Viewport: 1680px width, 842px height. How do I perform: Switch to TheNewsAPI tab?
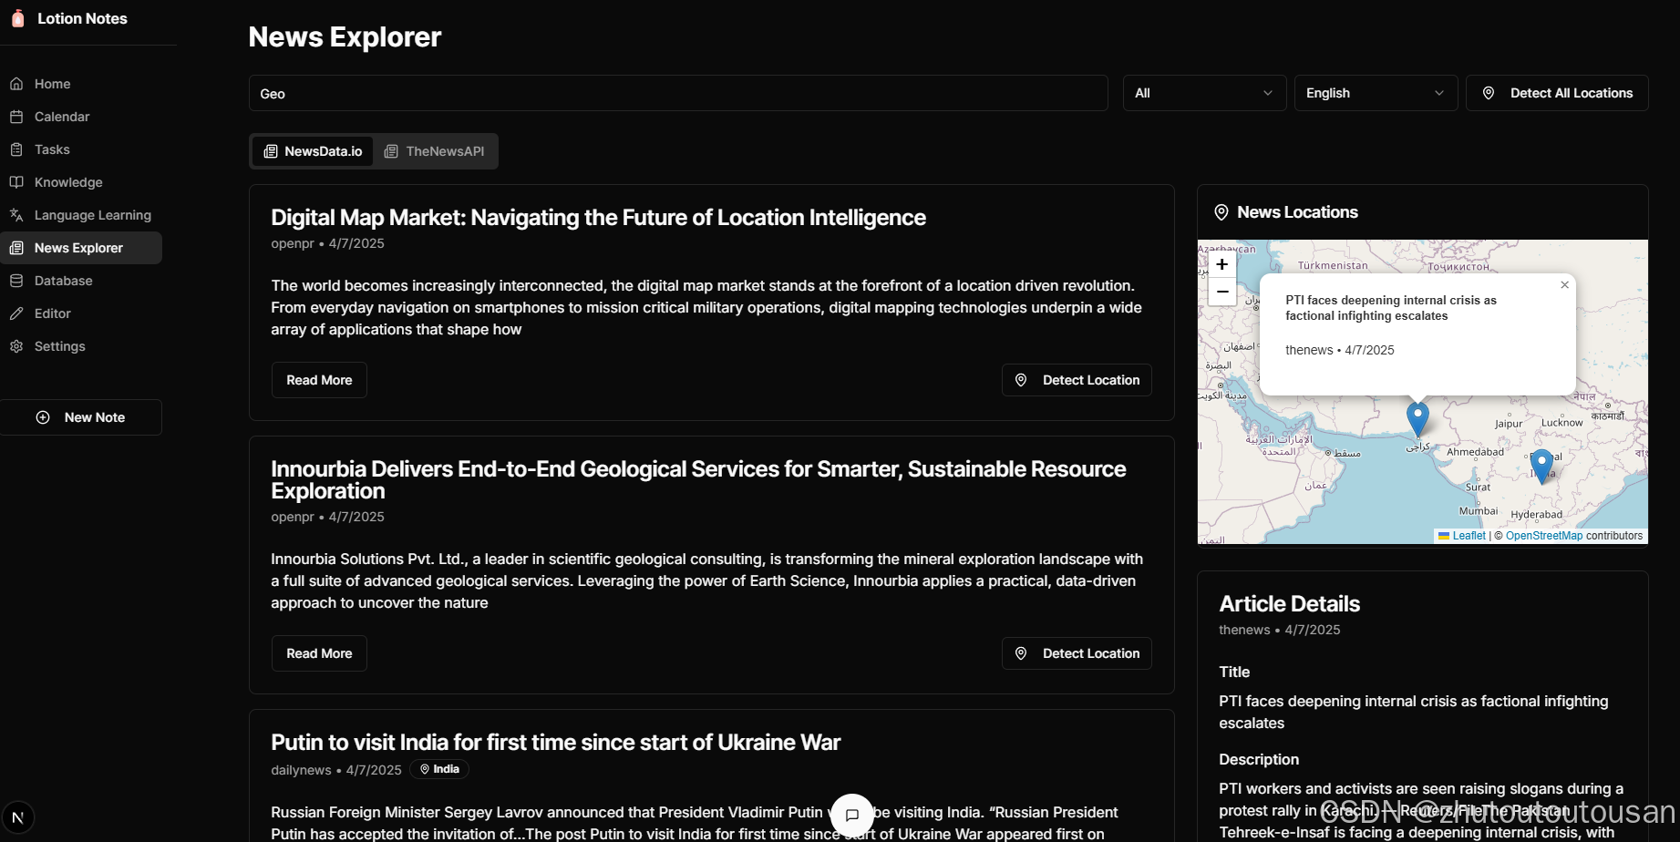(x=434, y=151)
